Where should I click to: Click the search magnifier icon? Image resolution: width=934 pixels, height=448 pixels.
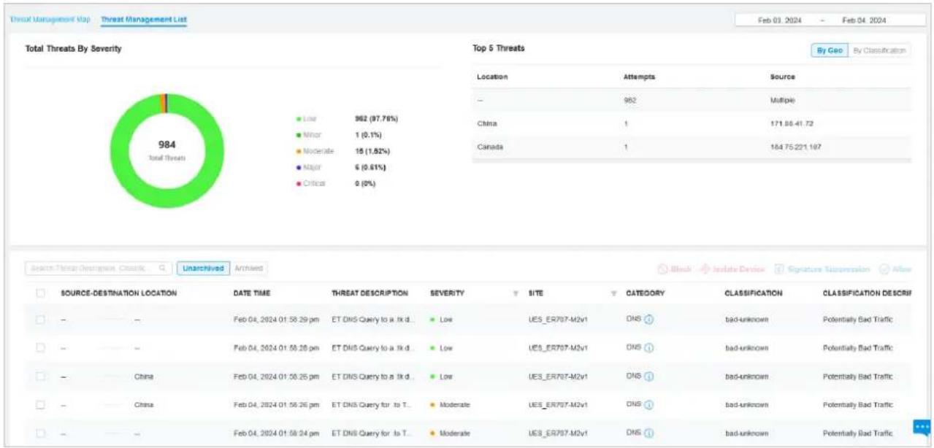[x=162, y=269]
